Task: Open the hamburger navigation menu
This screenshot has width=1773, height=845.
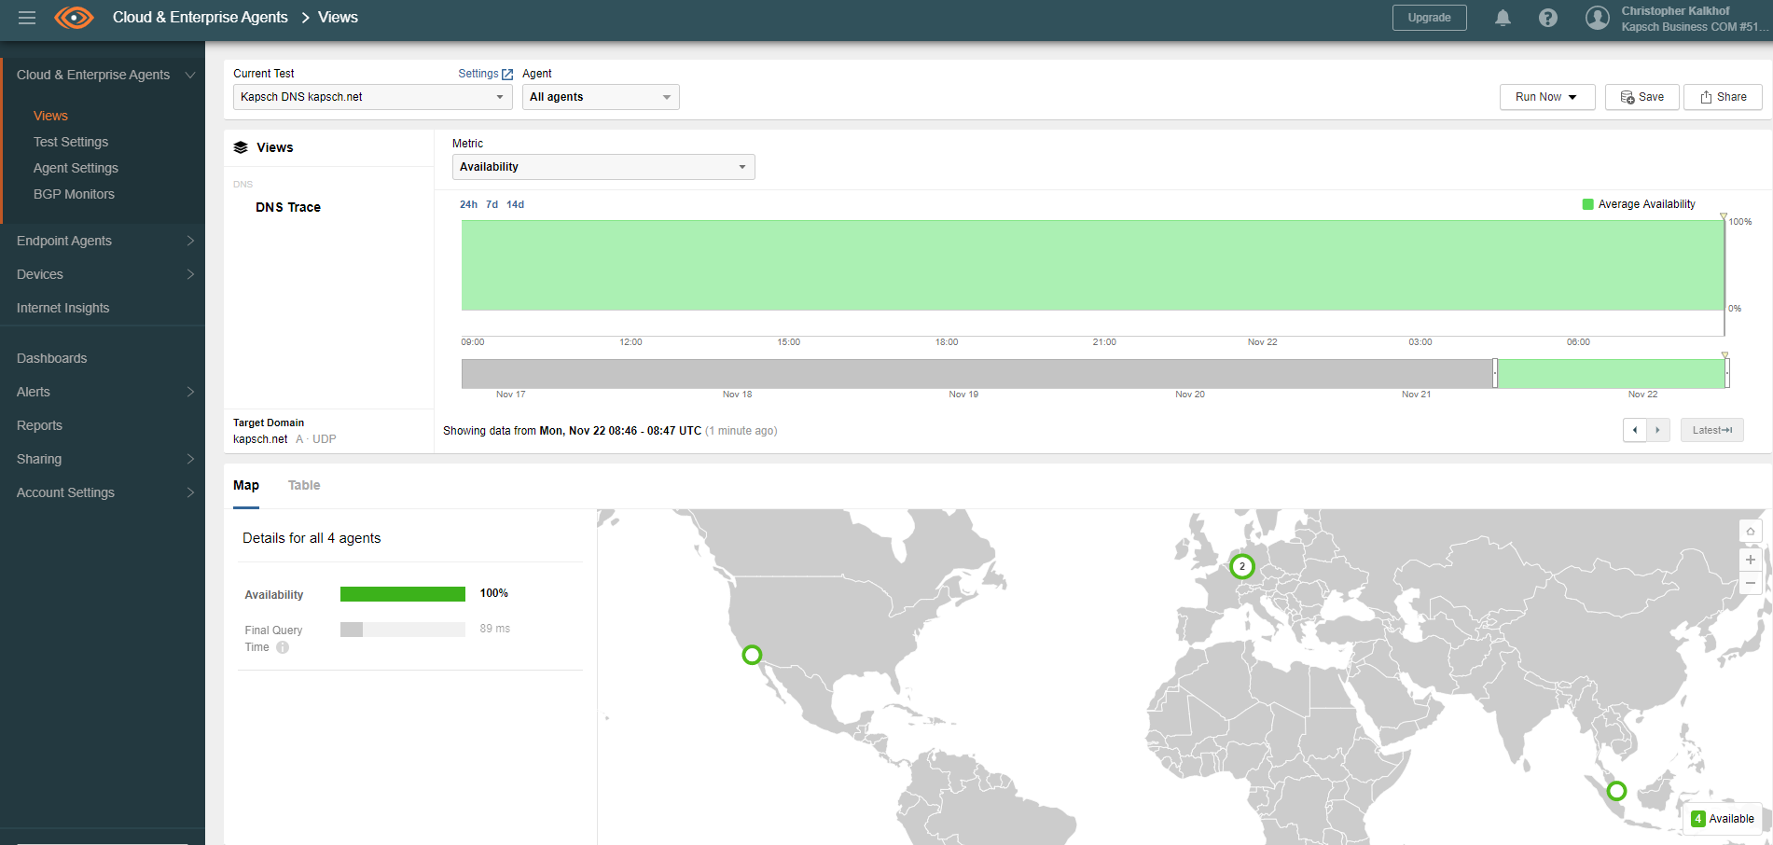Action: point(27,18)
